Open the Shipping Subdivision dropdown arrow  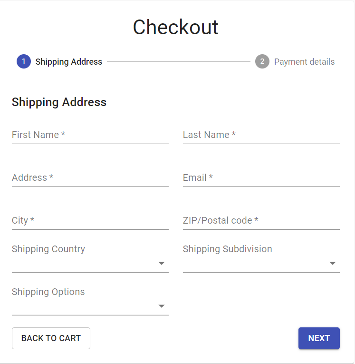point(333,264)
